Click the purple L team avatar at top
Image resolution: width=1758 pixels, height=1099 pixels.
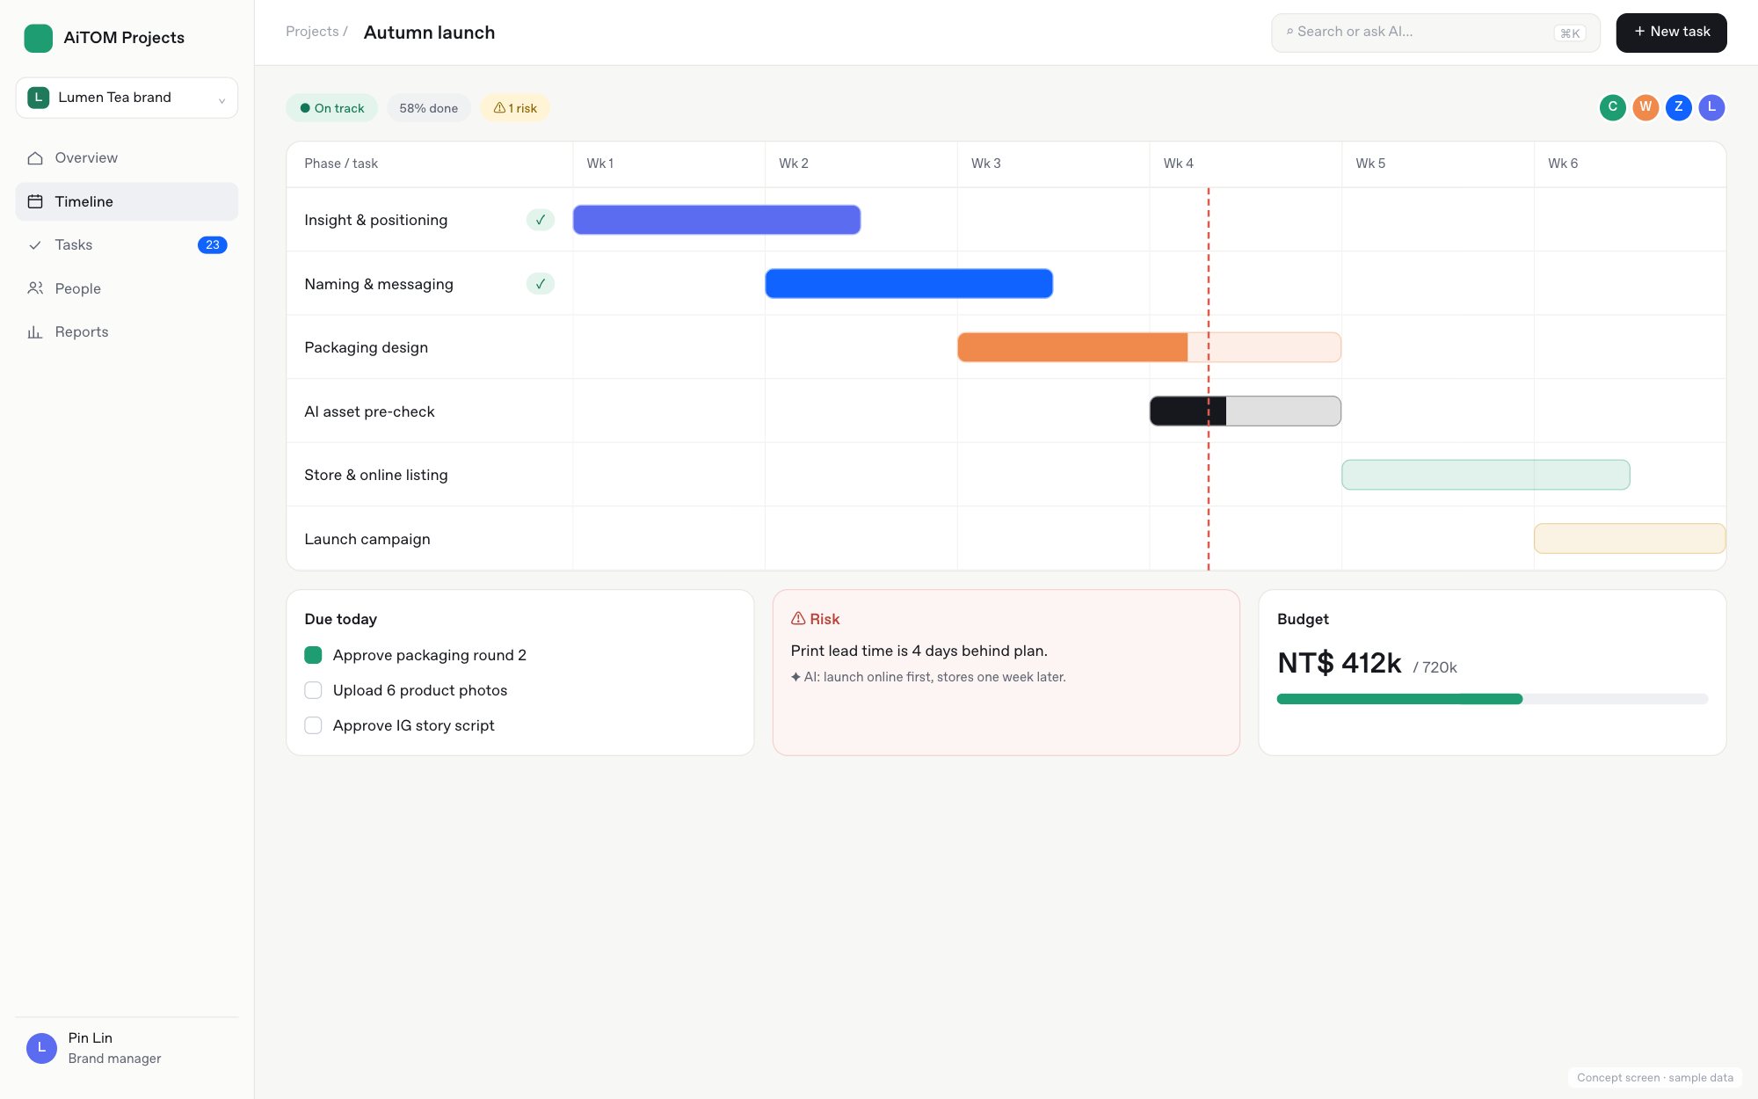coord(1711,107)
